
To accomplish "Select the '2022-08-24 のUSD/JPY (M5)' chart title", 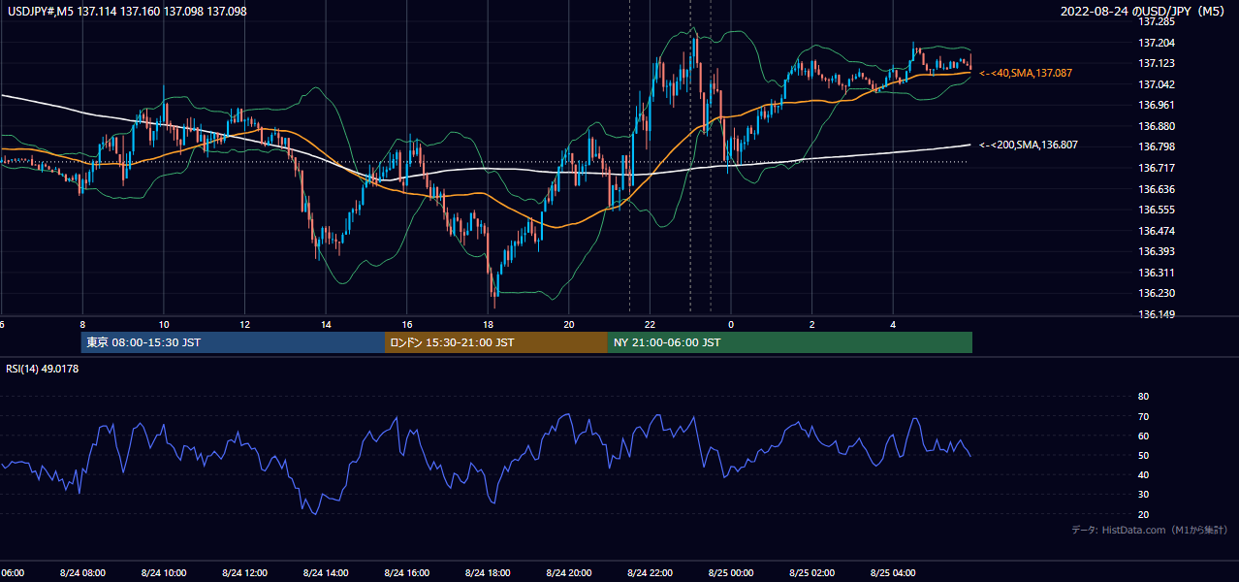I will point(1144,11).
